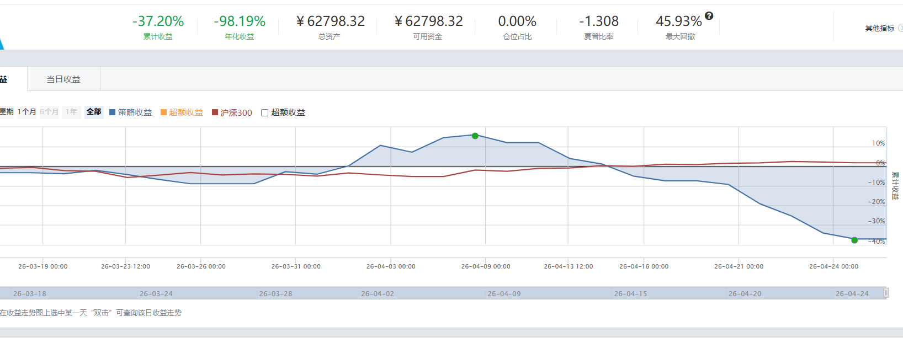903x338 pixels.
Task: Click the 可用资金 label
Action: pyautogui.click(x=427, y=37)
